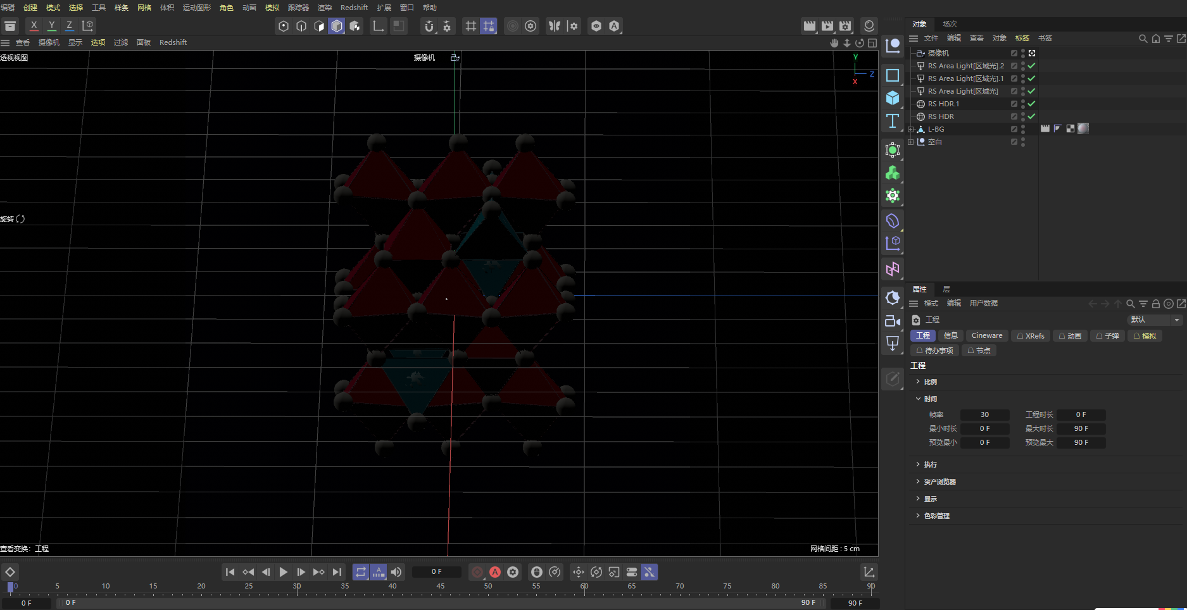Viewport: 1187px width, 610px height.
Task: Open snap settings gear icon
Action: point(447,26)
